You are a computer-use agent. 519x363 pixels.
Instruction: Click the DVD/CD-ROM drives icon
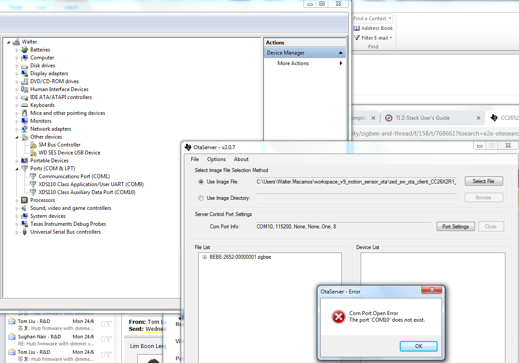click(24, 81)
